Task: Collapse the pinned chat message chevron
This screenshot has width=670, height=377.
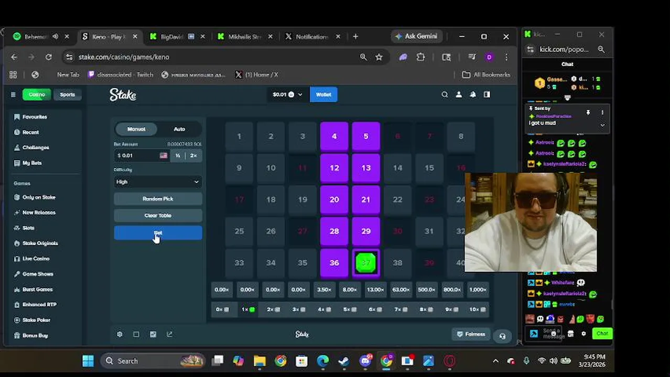Action: pos(602,125)
